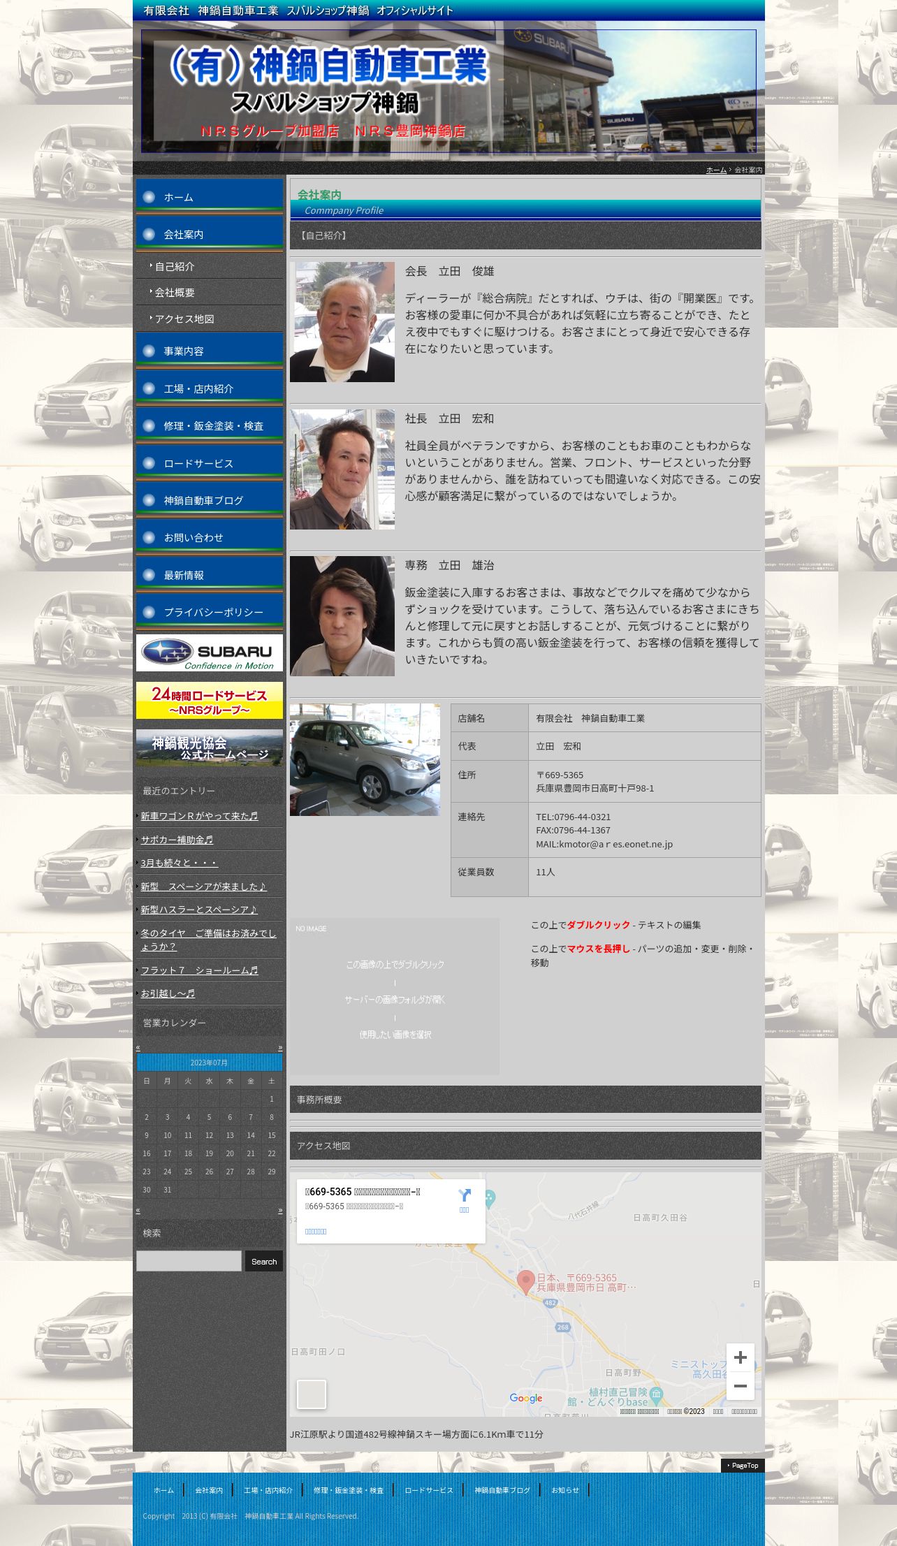Click the PageTop button
The height and width of the screenshot is (1546, 897).
743,1465
